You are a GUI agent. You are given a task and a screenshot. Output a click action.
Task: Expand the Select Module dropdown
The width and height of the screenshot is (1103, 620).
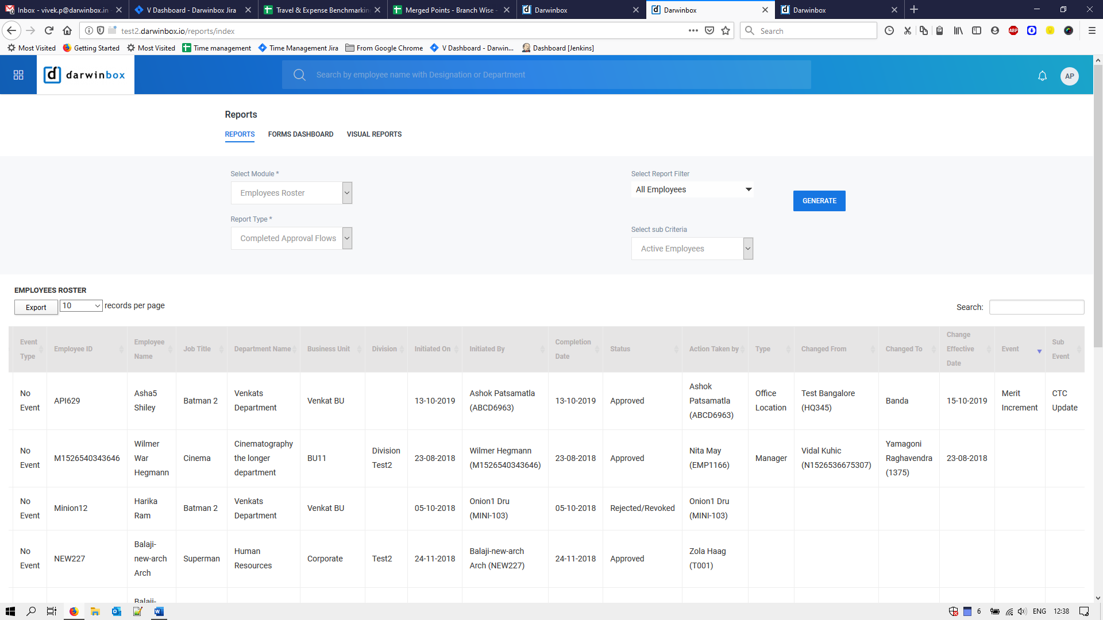[347, 193]
